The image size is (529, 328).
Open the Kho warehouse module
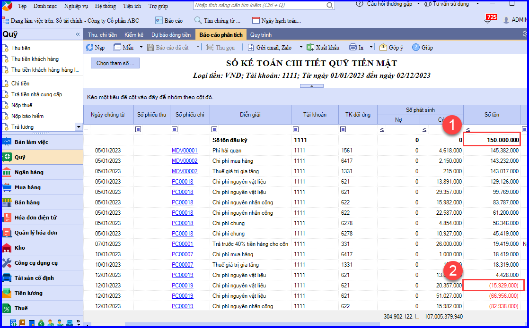42,248
